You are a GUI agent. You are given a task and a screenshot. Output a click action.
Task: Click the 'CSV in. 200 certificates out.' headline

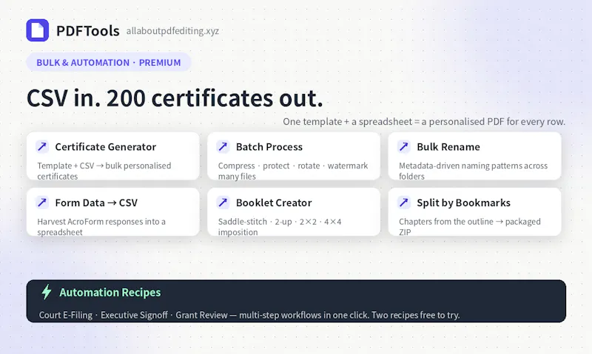point(175,98)
